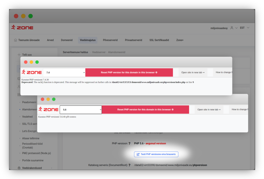Click help question mark next to PHP versioon
This screenshot has width=264, height=179.
click(129, 143)
